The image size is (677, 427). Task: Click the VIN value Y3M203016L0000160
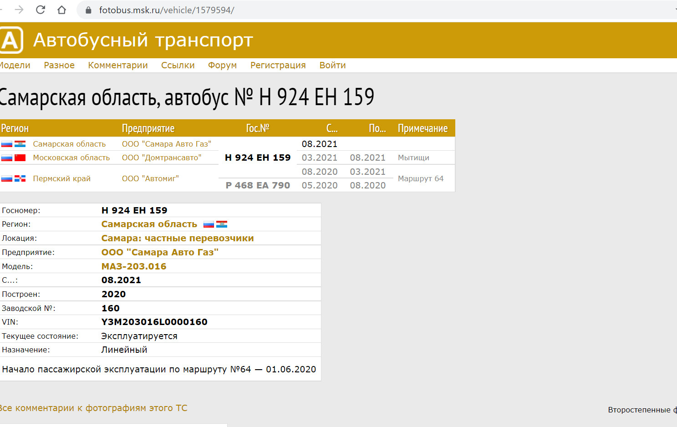[x=154, y=322]
